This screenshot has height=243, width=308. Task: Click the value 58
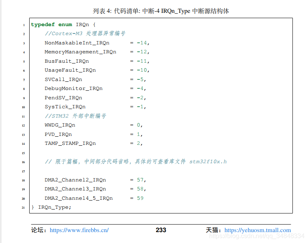[140, 189]
